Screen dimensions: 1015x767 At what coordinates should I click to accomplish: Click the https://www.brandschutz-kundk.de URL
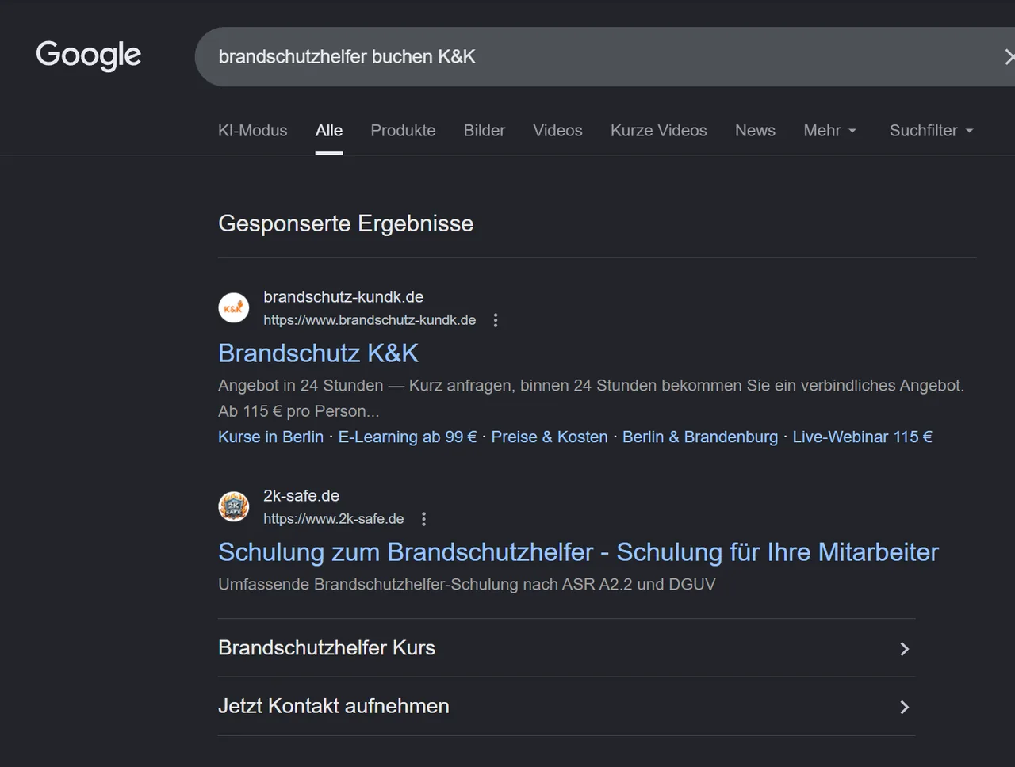[370, 320]
